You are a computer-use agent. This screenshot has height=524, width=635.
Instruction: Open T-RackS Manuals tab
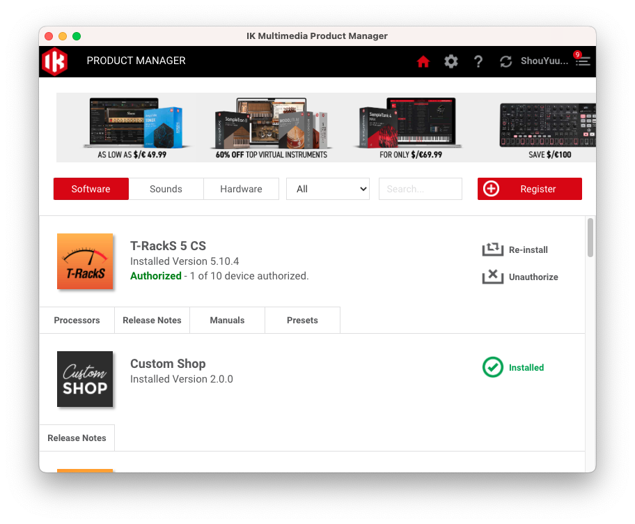point(227,320)
